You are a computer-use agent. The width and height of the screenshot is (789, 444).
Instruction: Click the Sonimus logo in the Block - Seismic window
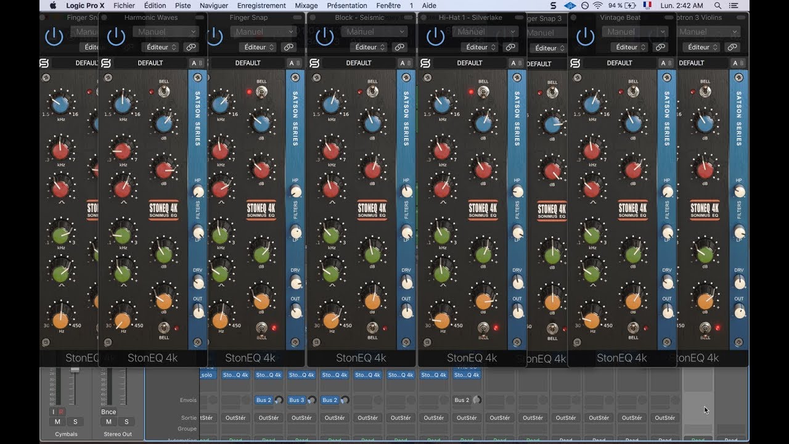(314, 63)
